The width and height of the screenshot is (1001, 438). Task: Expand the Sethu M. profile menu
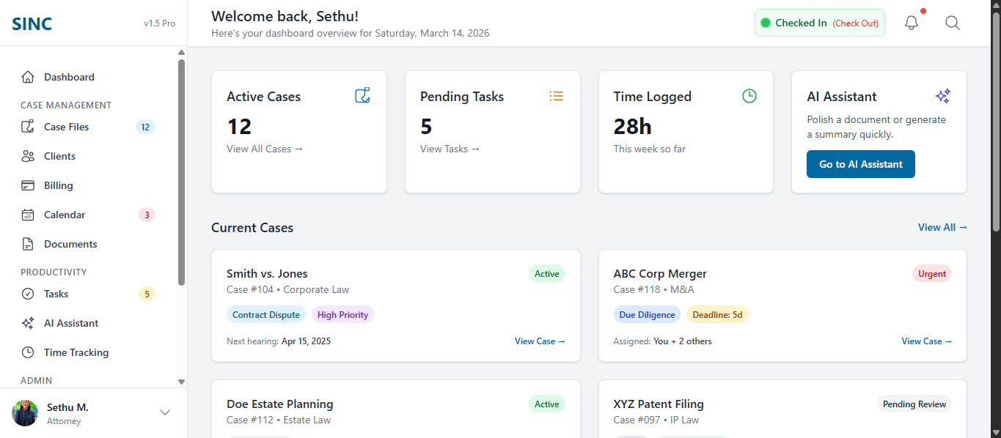coord(164,412)
